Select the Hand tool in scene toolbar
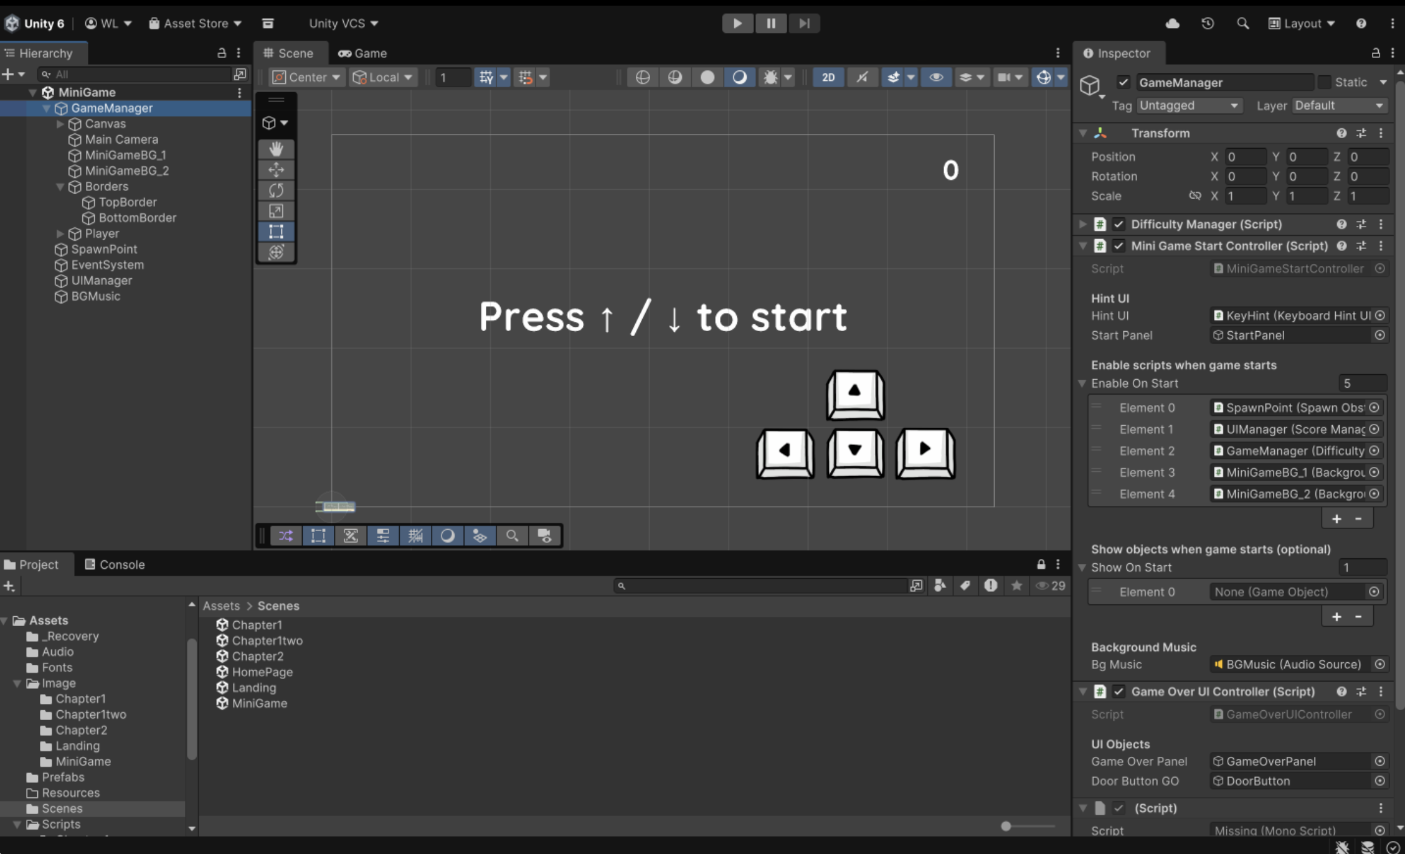 [x=276, y=149]
